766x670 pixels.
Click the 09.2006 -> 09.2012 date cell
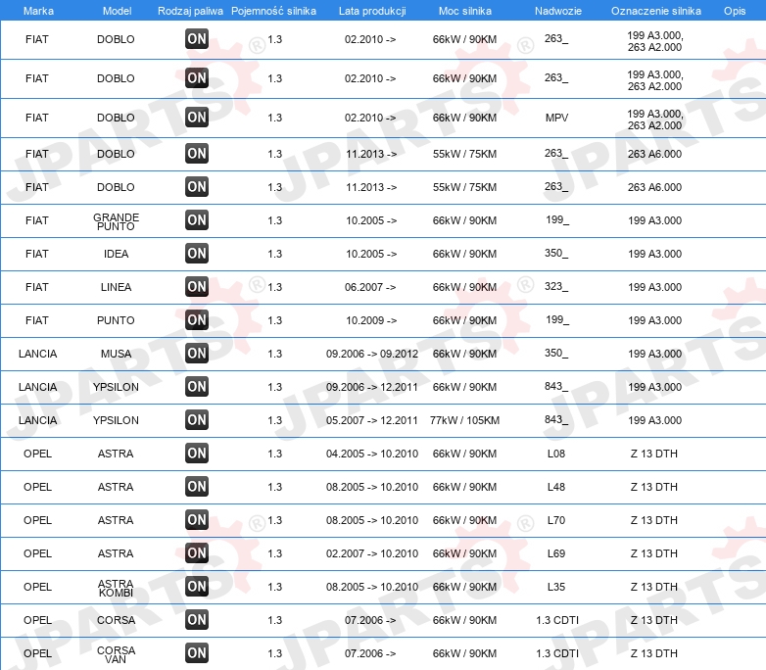[372, 354]
